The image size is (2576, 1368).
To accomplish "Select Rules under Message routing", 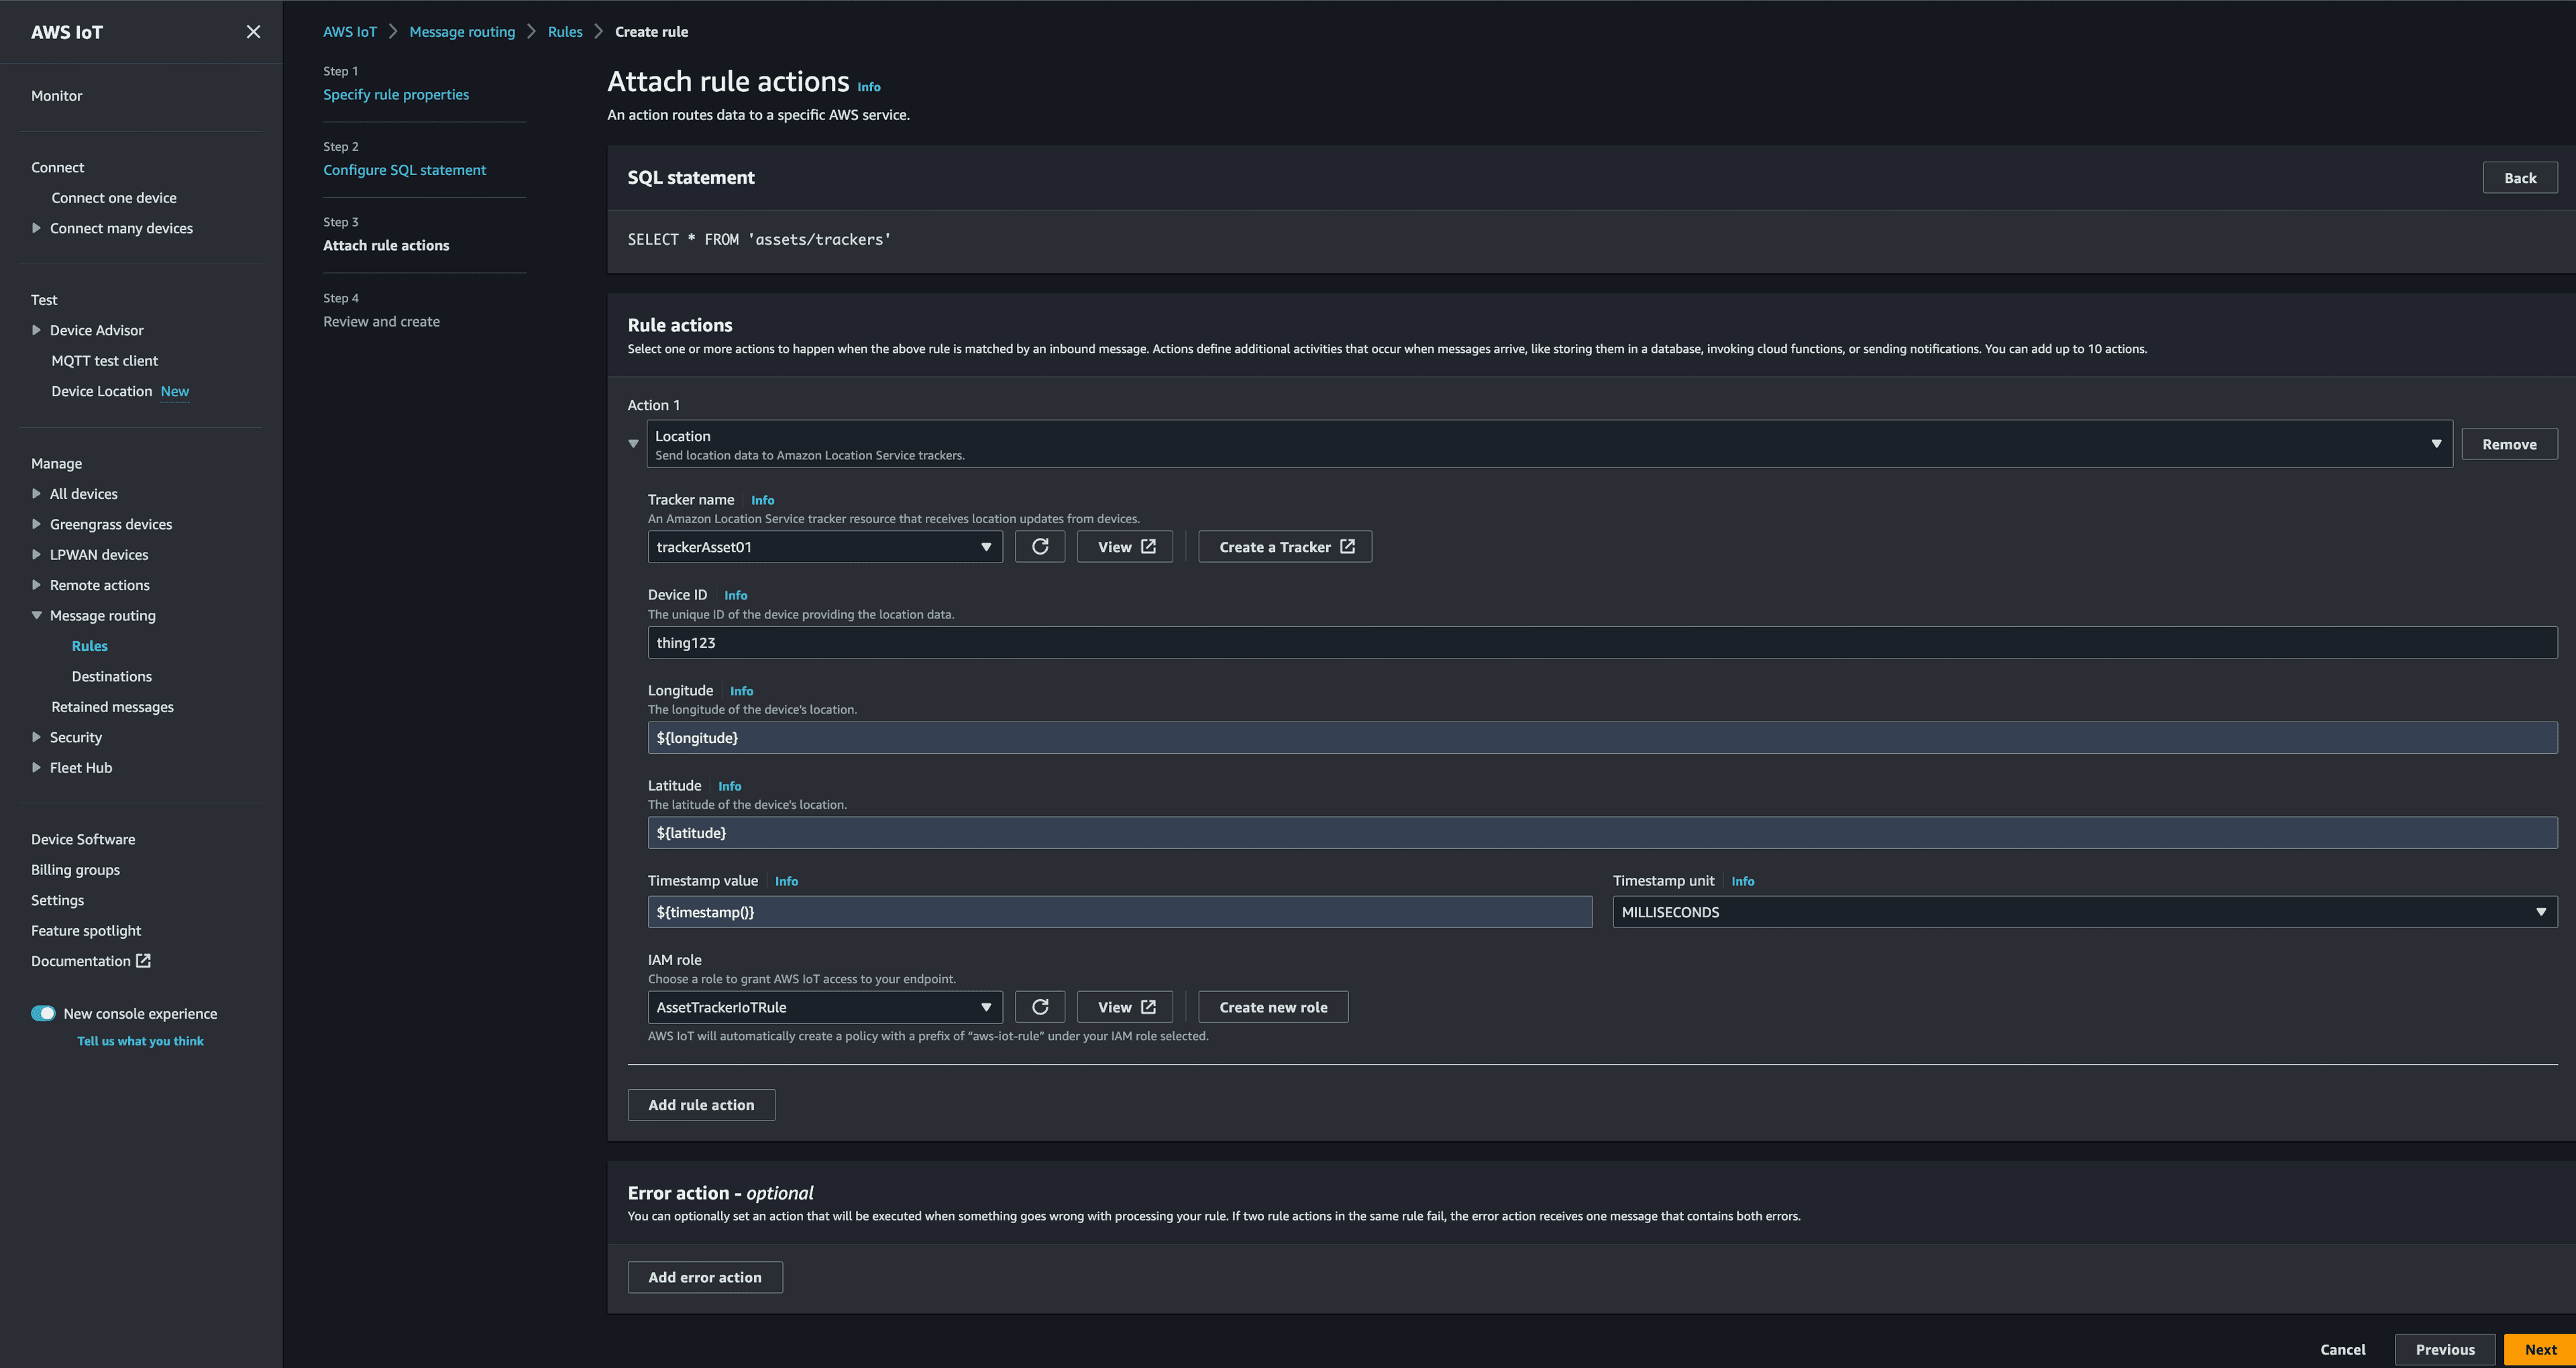I will (90, 646).
